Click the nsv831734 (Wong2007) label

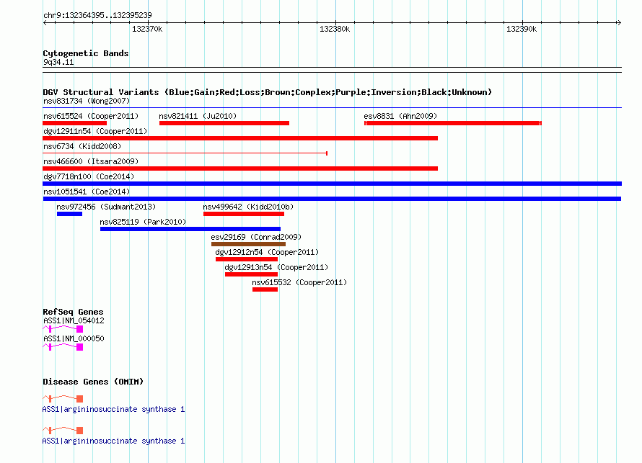coord(87,101)
